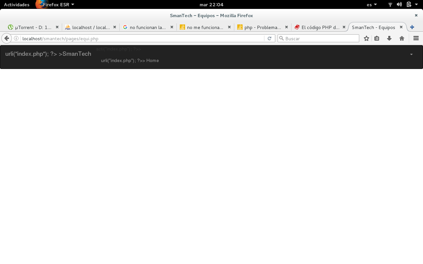Close the 'php - Problema...' tab
The image size is (423, 264).
tap(287, 27)
